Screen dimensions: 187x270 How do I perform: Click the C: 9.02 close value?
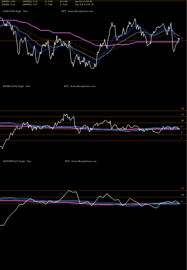49,4
